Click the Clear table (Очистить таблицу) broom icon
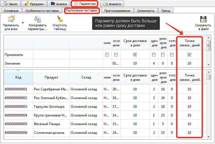Image resolution: width=215 pixels, height=144 pixels. (x=60, y=20)
